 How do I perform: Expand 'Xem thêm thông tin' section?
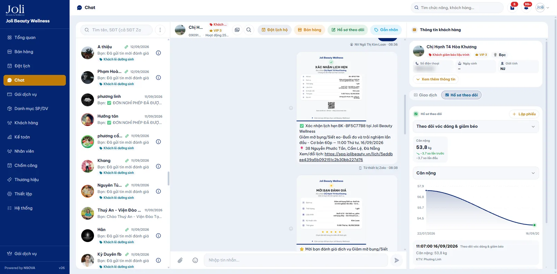[x=436, y=79]
